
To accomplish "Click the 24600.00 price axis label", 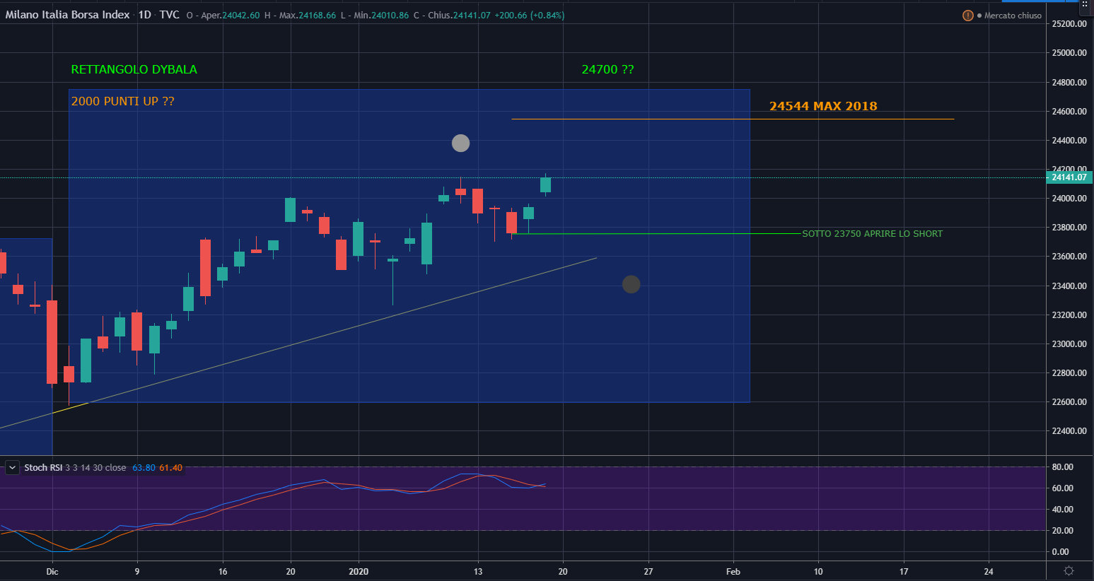I will 1069,112.
